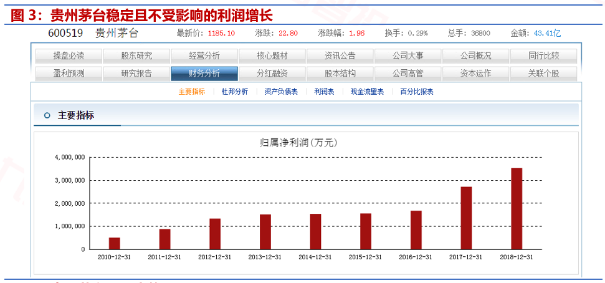Click the 主要指标 sub-navigation link

point(192,92)
